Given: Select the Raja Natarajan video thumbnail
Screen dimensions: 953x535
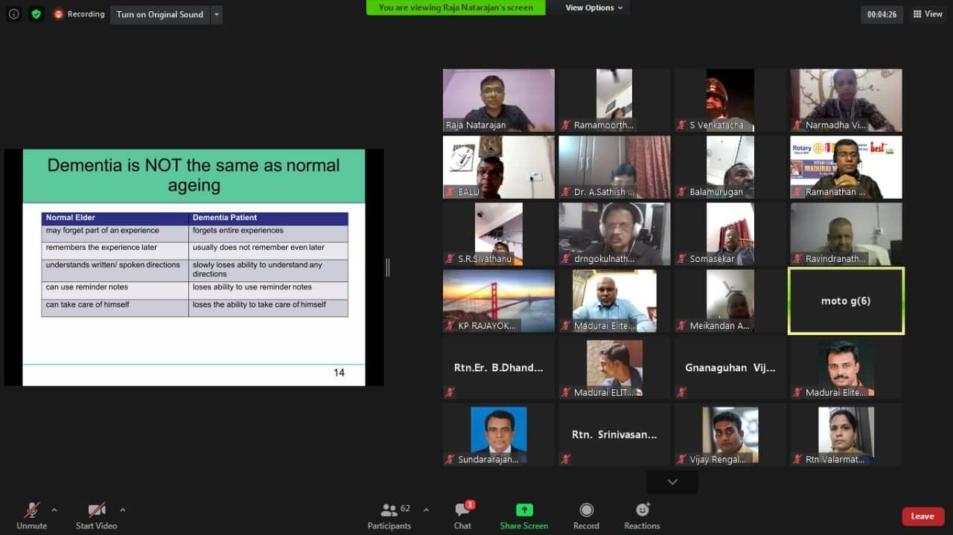Looking at the screenshot, I should [x=498, y=100].
